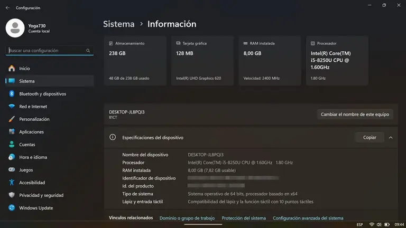Focus the Buscar una configuración field
Viewport: 406px width, 228px height.
[50, 51]
